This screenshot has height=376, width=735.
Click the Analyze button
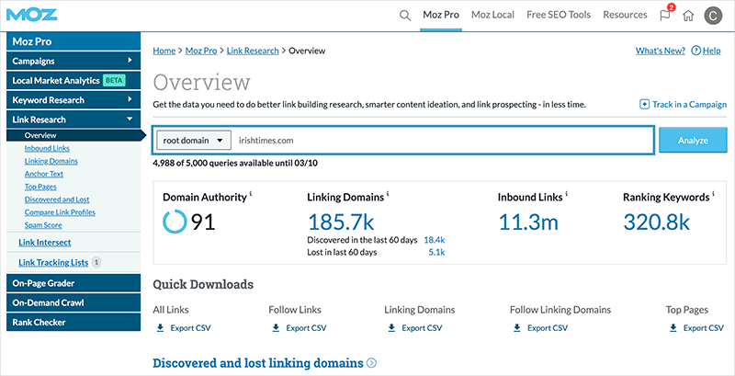(693, 140)
